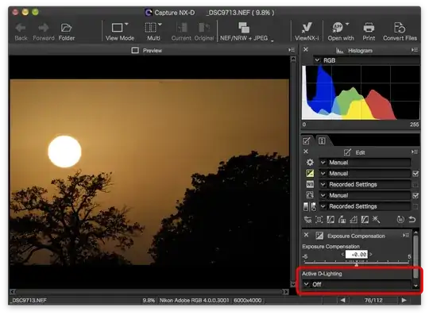The height and width of the screenshot is (315, 429).
Task: Print the current image
Action: 369,32
